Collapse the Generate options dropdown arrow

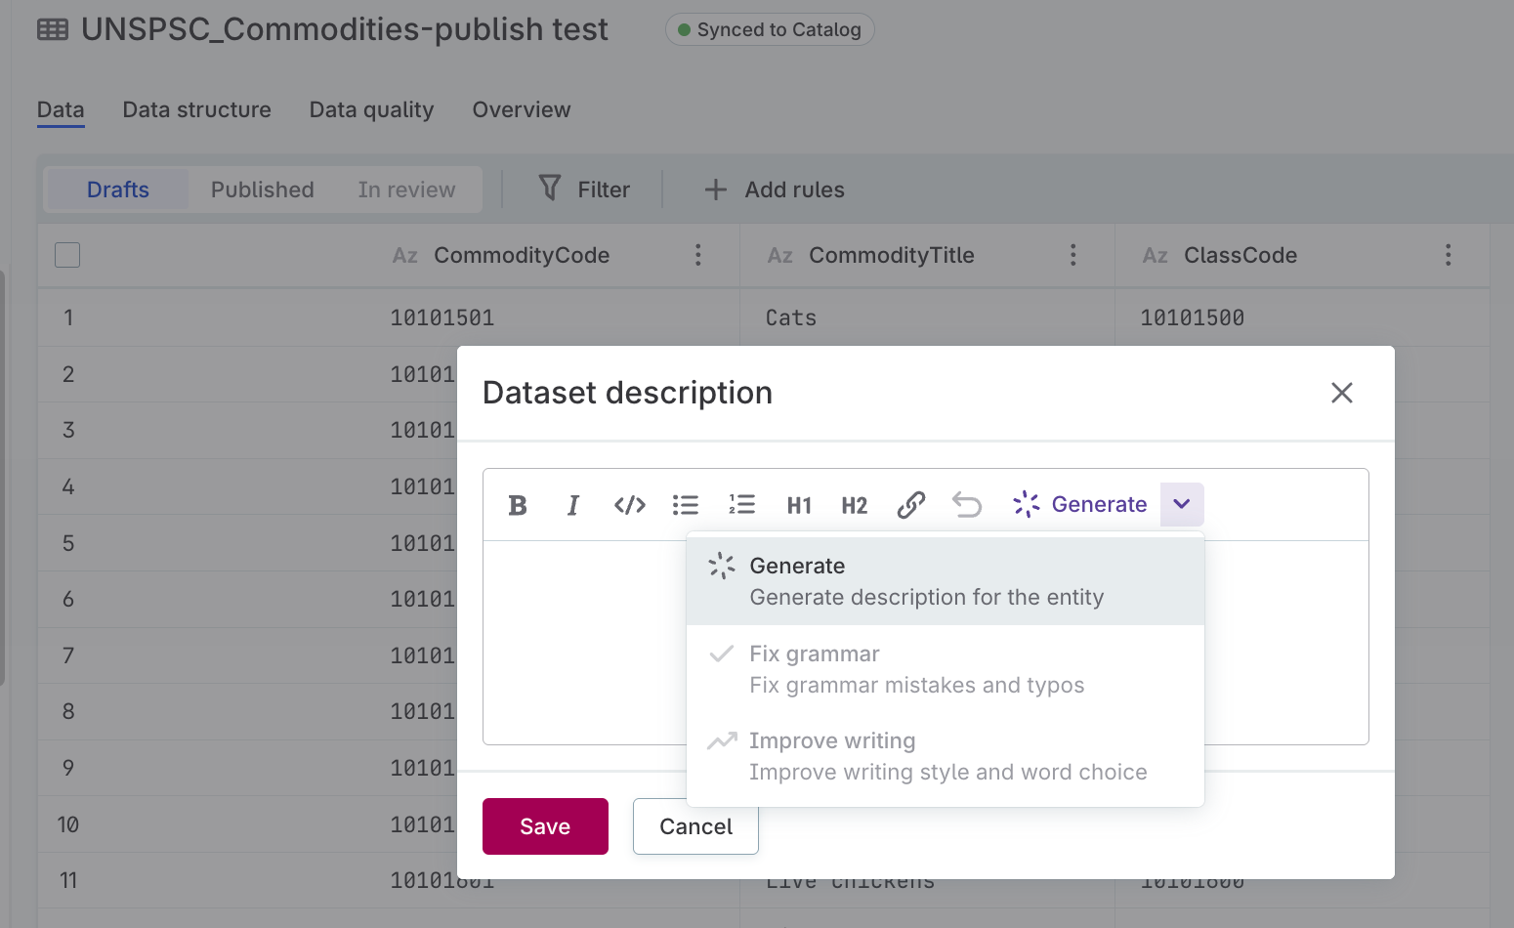click(x=1182, y=504)
